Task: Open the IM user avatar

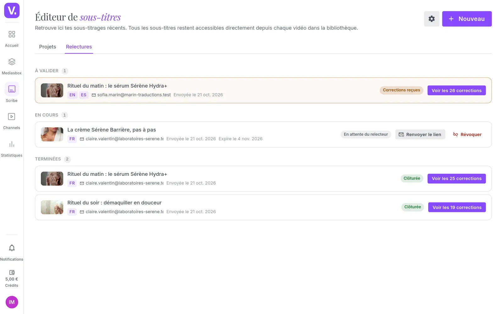Action: [12, 302]
